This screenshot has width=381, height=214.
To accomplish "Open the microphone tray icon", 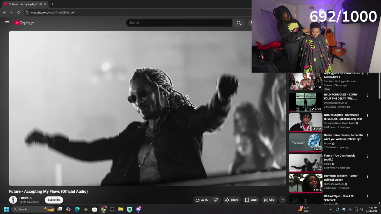I will (x=350, y=209).
